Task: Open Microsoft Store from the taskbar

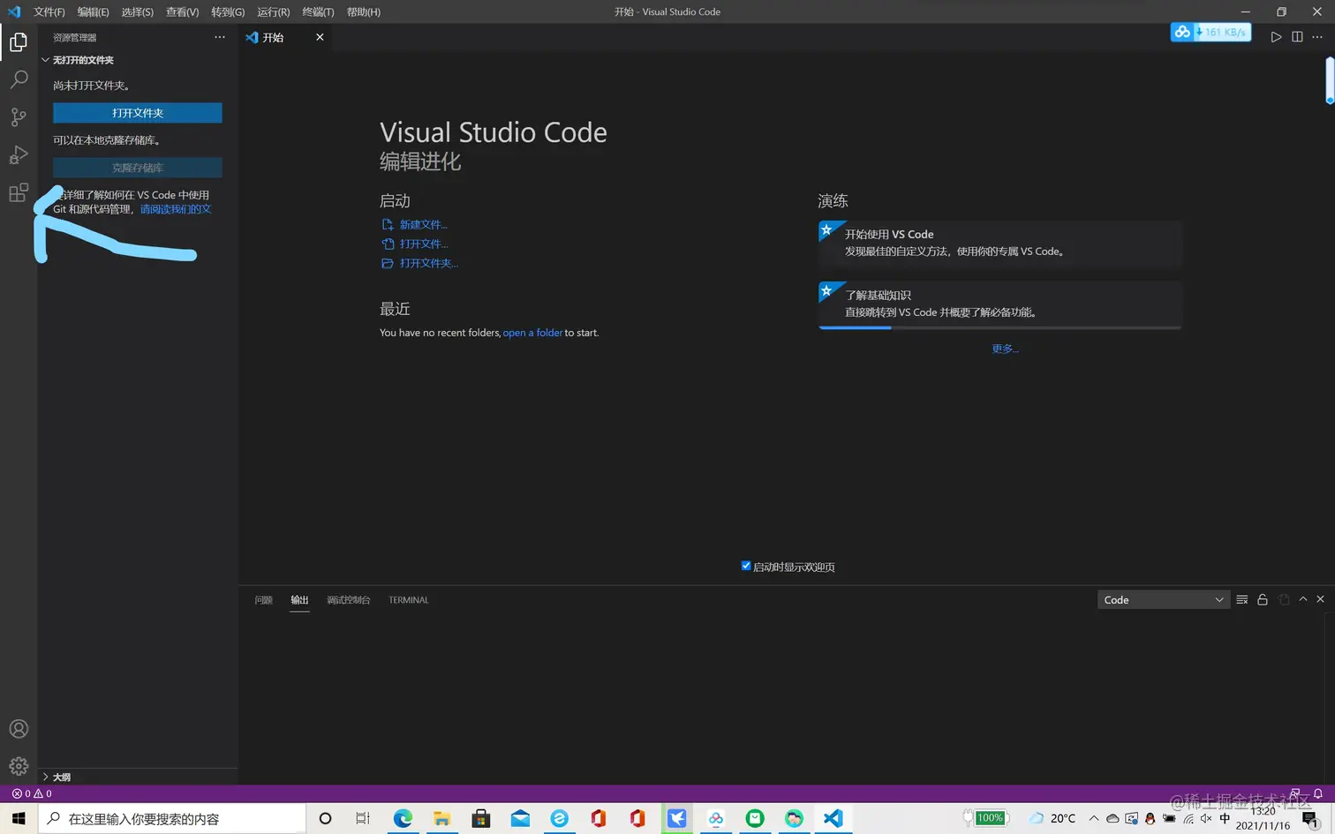Action: 481,818
